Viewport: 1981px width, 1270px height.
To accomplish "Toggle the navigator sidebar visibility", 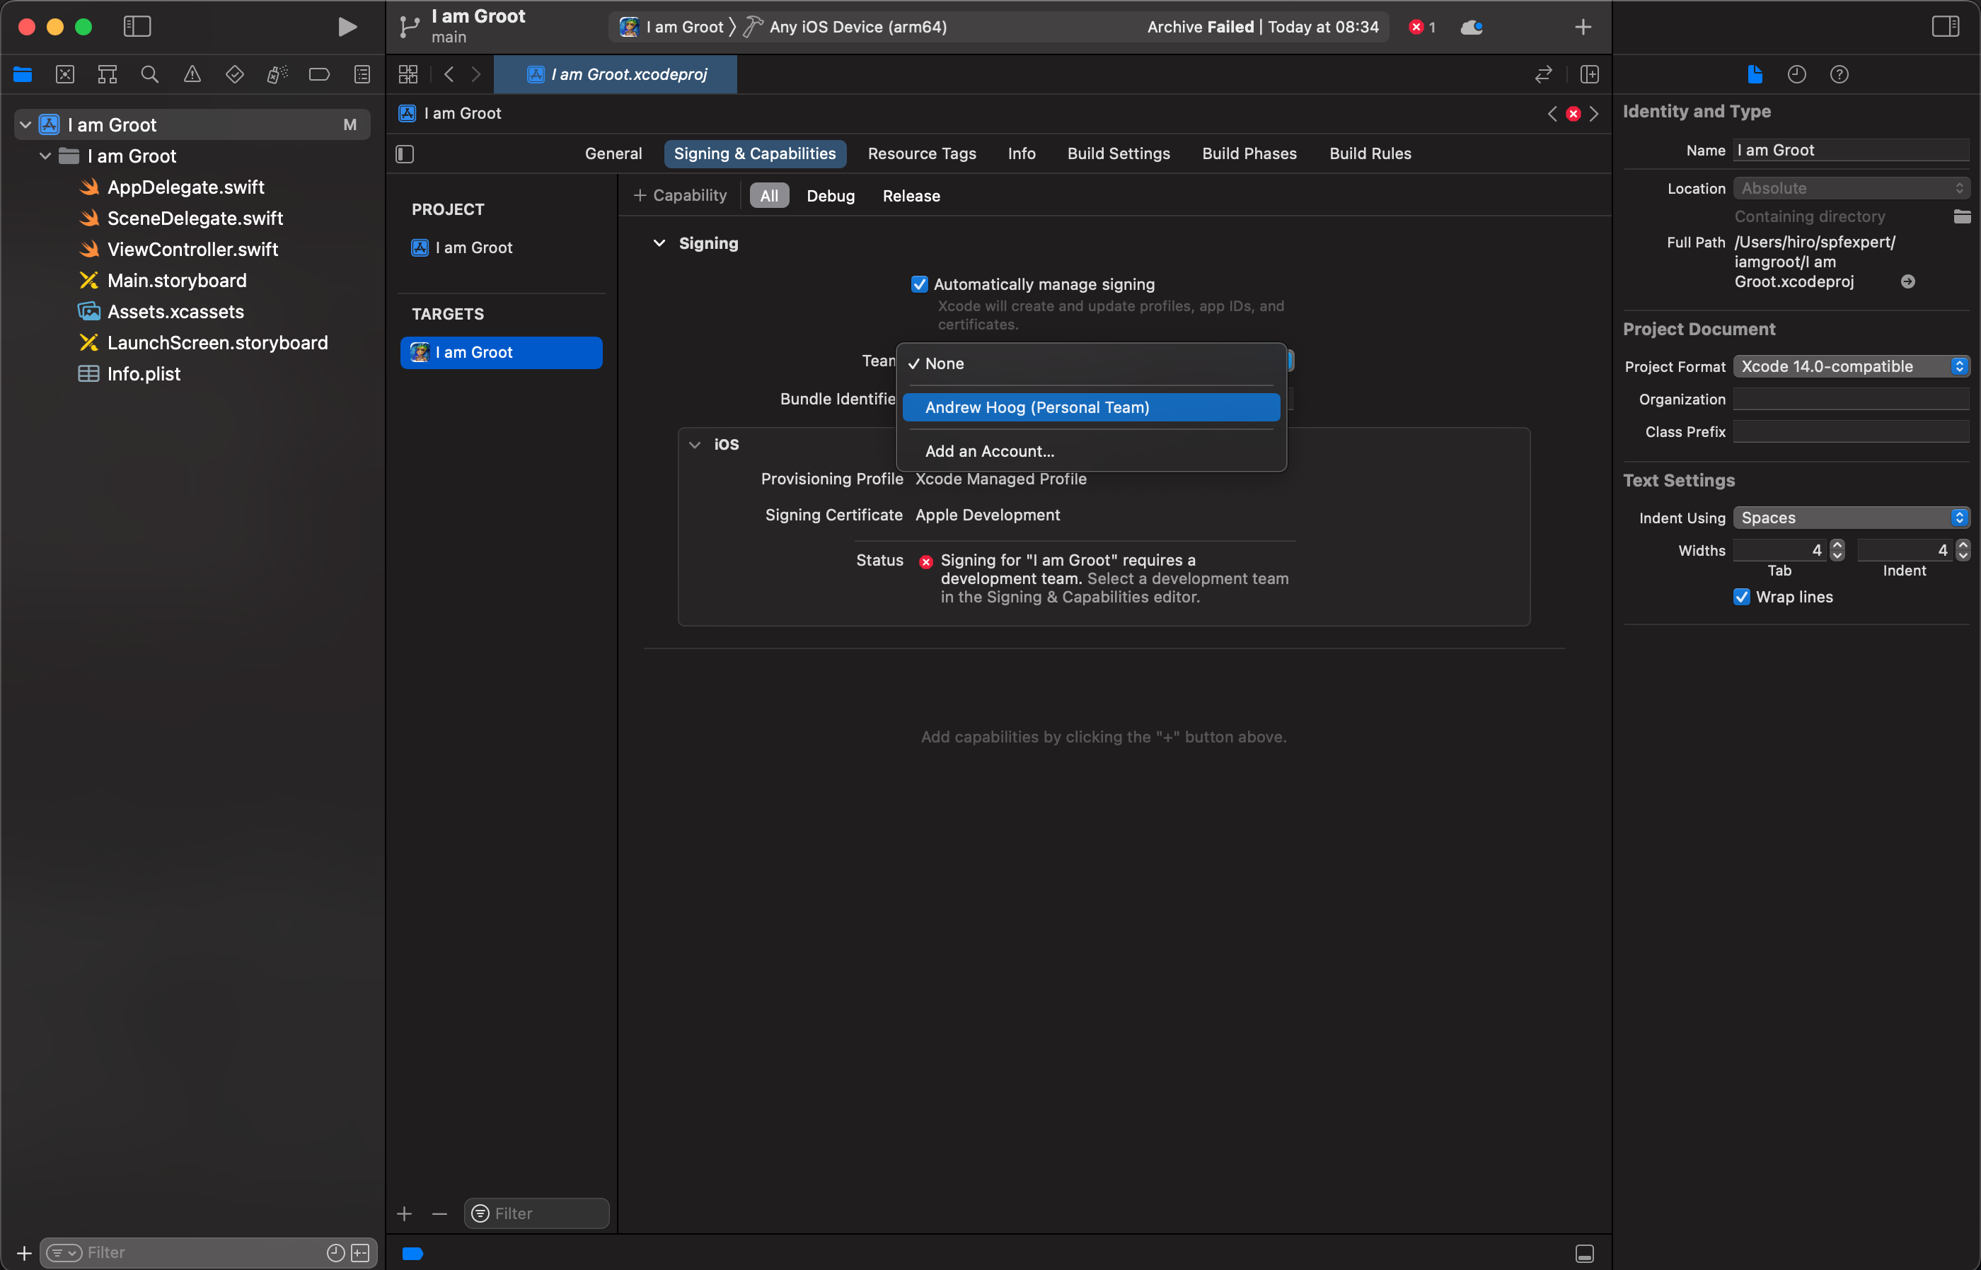I will pyautogui.click(x=137, y=26).
